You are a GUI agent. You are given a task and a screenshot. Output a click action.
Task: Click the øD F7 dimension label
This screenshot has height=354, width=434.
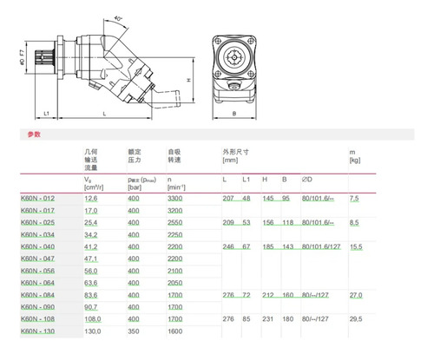[x=22, y=57]
